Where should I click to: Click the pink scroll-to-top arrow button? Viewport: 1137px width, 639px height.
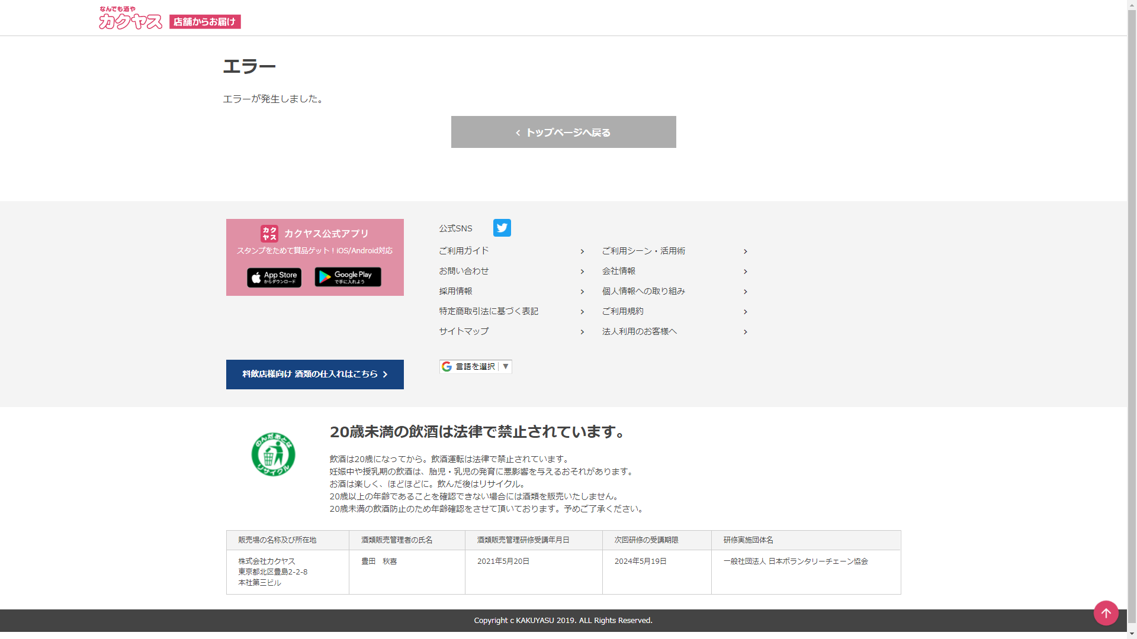[x=1106, y=613]
